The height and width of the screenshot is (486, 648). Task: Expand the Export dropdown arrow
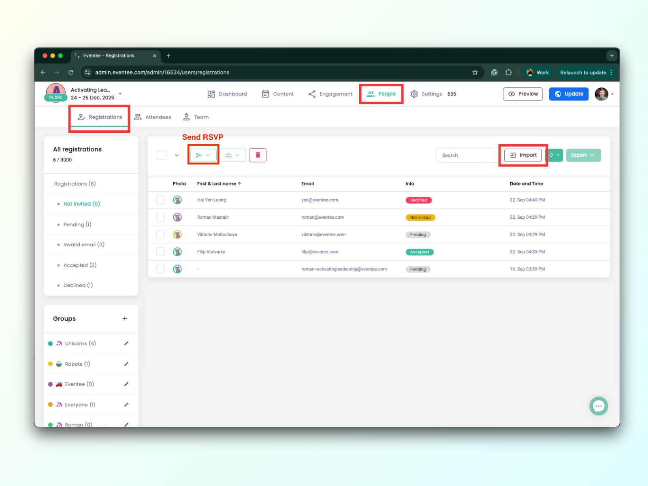pos(593,155)
